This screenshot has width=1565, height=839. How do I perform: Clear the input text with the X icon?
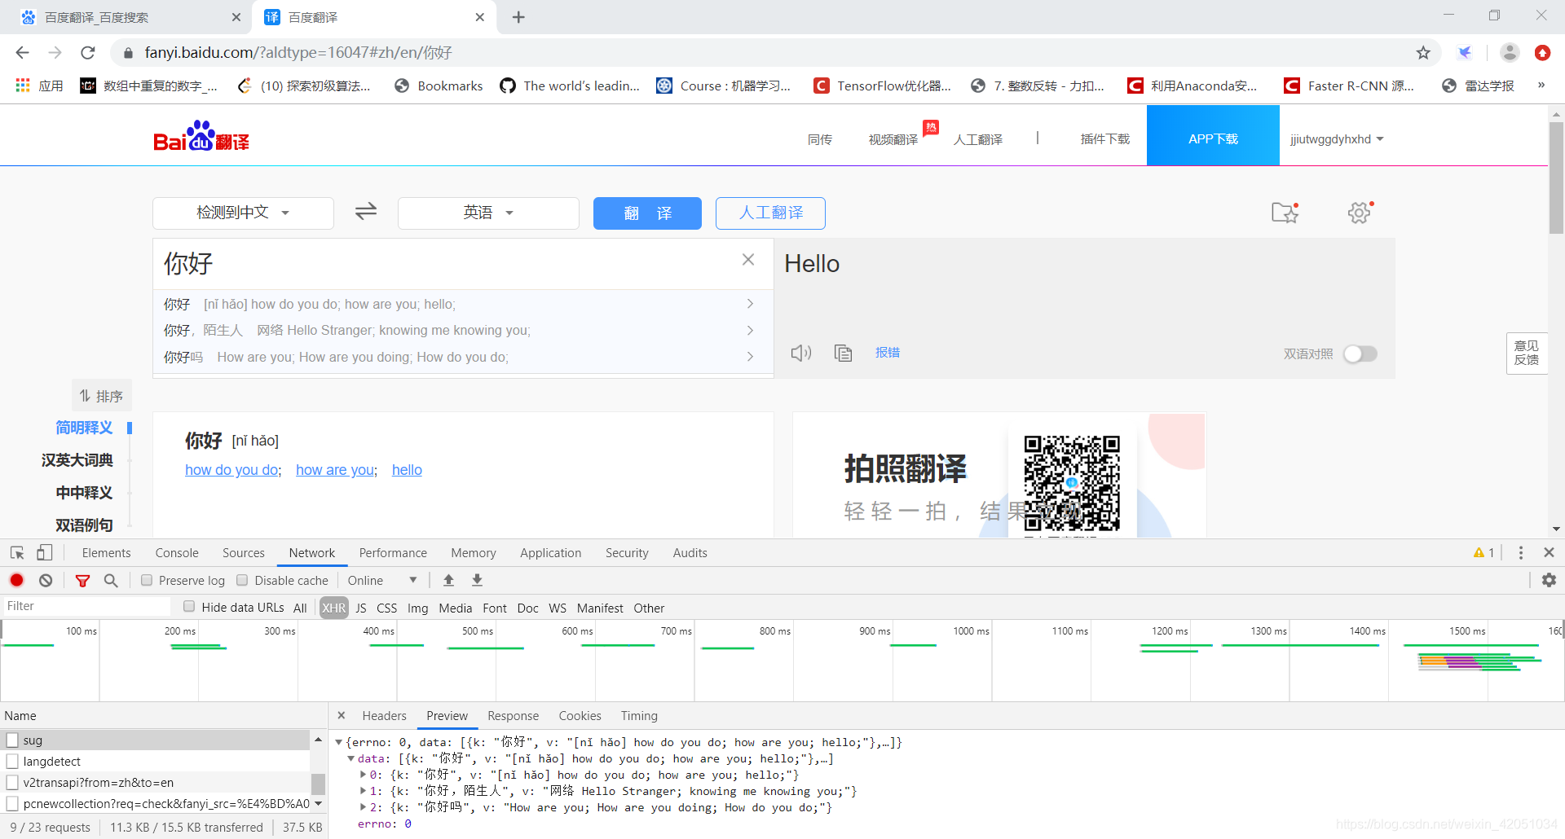(748, 260)
